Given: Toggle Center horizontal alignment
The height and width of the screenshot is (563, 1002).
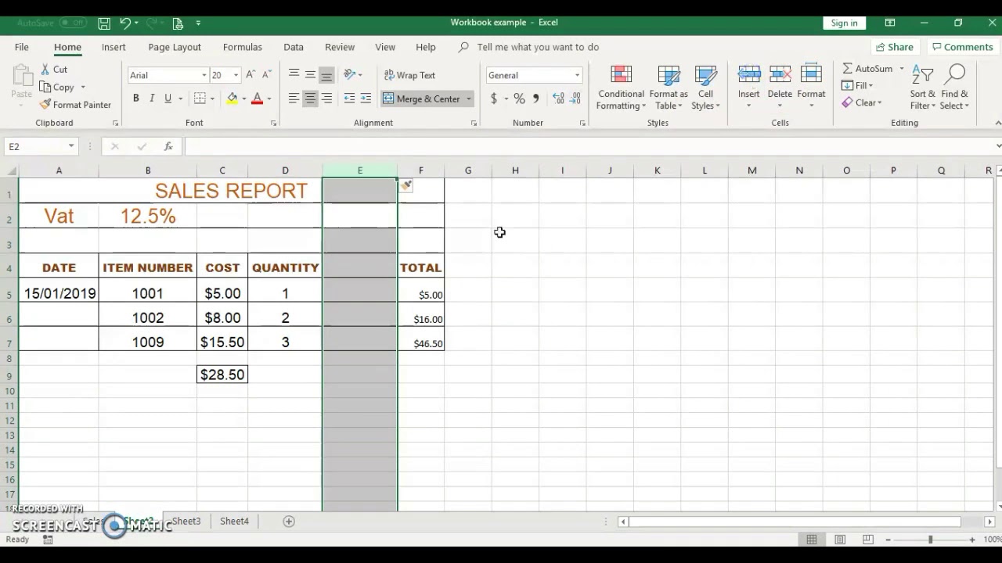Looking at the screenshot, I should (310, 99).
